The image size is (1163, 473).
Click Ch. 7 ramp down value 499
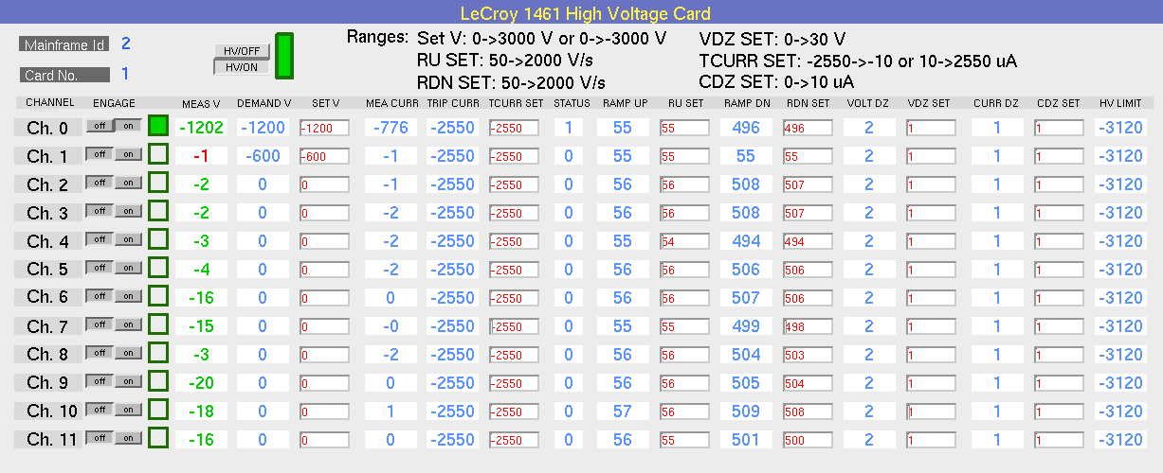[746, 325]
